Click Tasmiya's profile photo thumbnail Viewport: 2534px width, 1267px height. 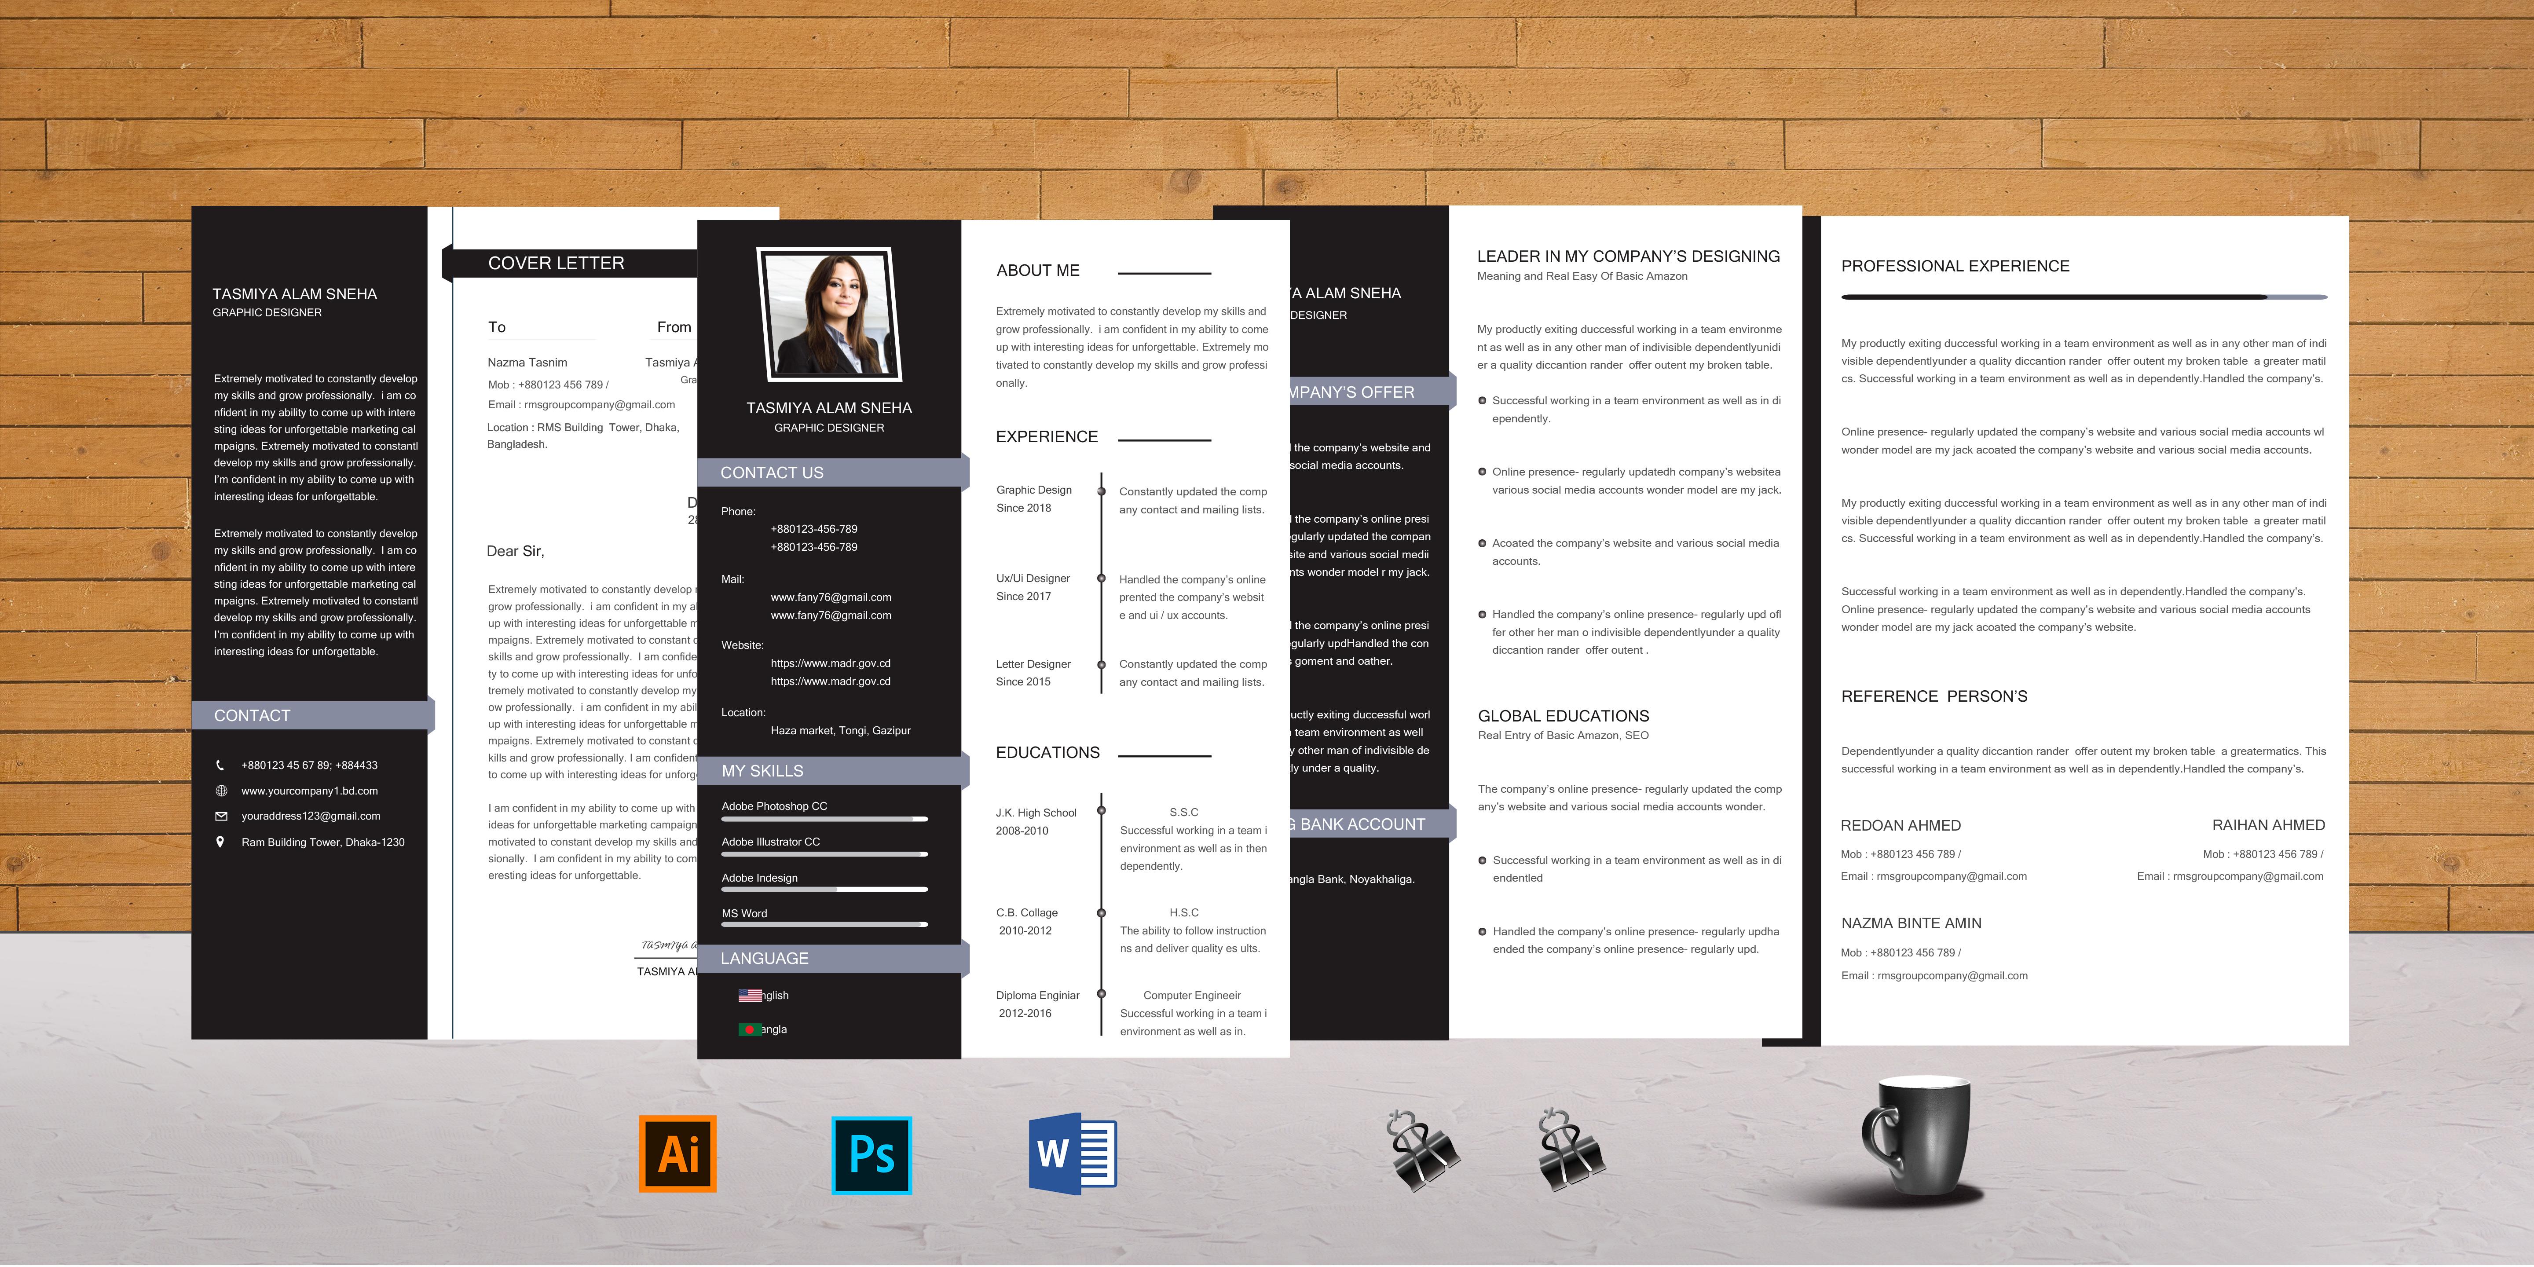[x=828, y=316]
